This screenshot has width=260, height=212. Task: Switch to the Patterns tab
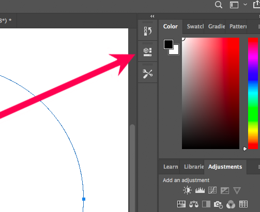[x=238, y=26]
